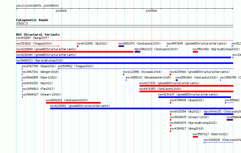
Task: Click the red nsv6476353 variant bar
Action: click(x=186, y=91)
